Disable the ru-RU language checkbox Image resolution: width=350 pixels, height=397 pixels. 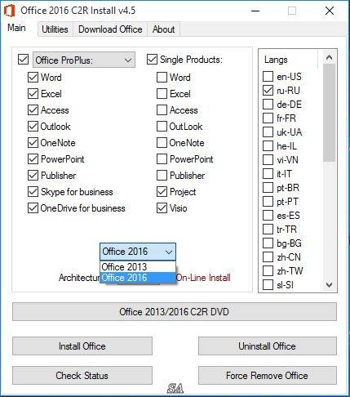coord(268,91)
